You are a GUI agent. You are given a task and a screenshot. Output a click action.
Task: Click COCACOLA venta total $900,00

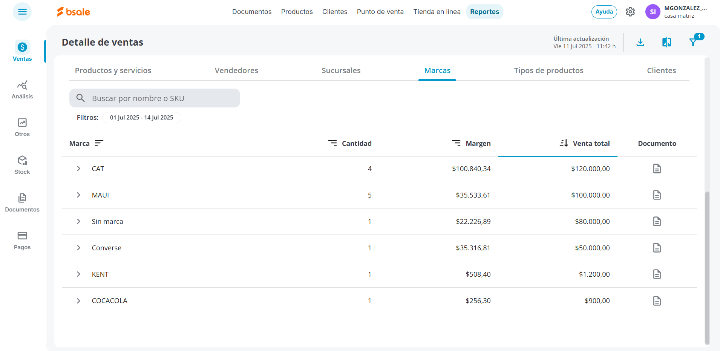(597, 301)
